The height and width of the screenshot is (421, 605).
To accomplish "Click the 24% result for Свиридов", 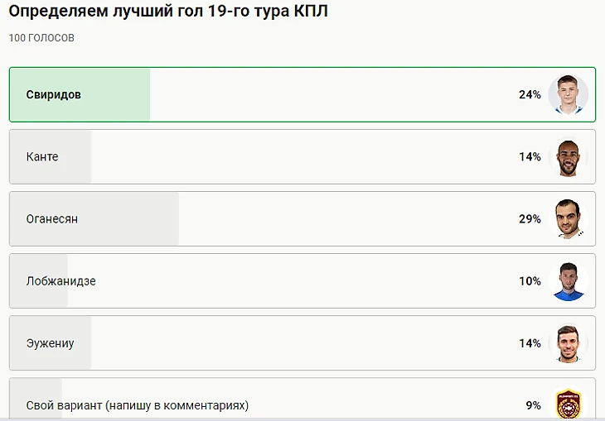I will (x=530, y=95).
